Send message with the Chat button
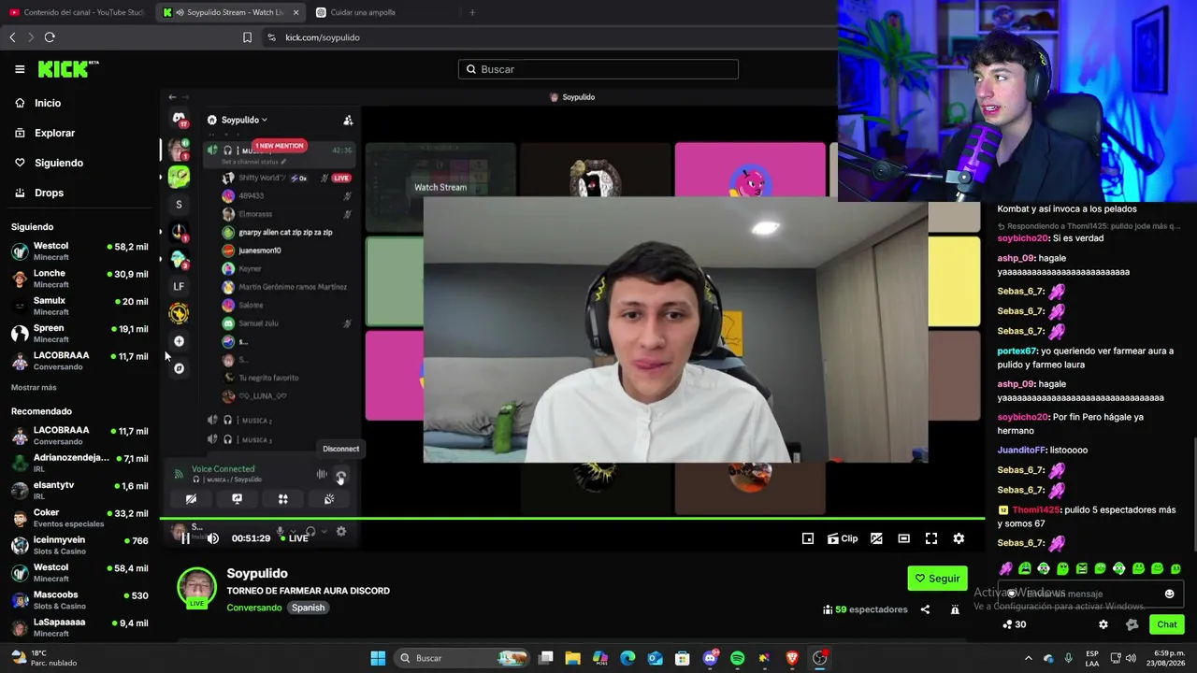This screenshot has height=673, width=1197. click(x=1167, y=624)
